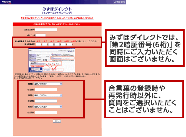Click the second 第2暗証番号 digit box
186x137 pixels.
click(45, 44)
